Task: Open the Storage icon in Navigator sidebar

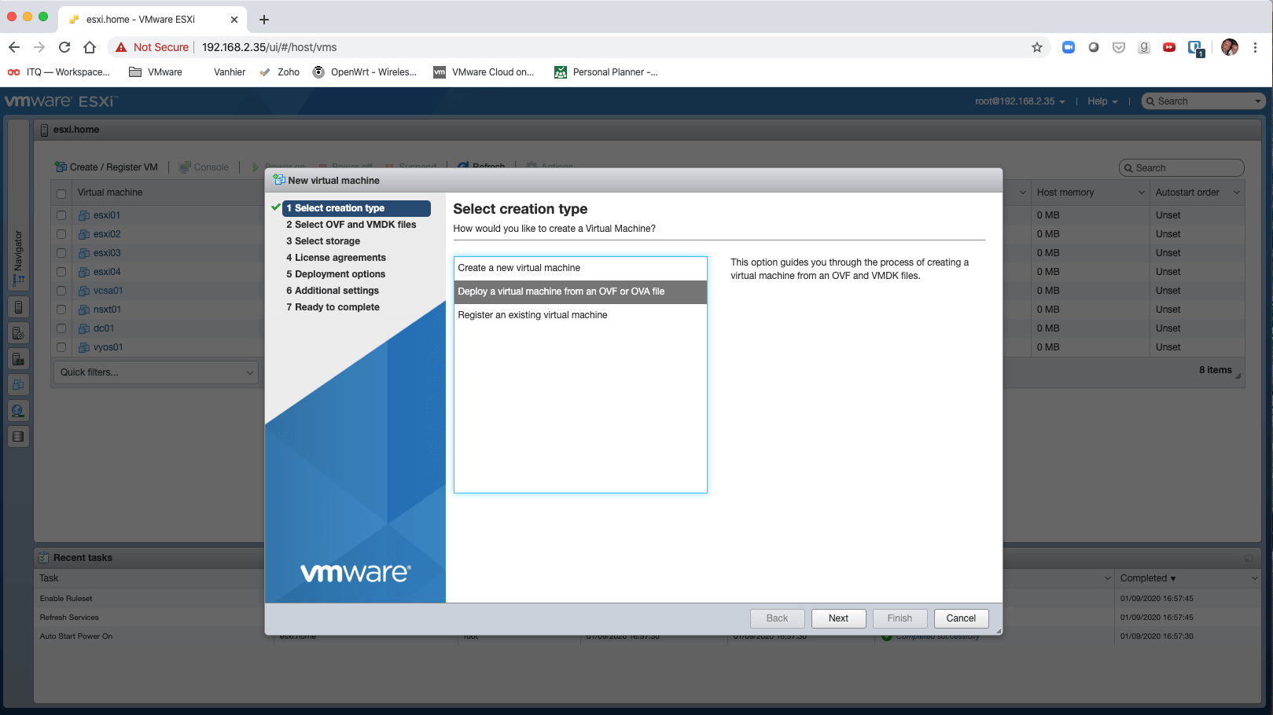Action: click(x=18, y=437)
